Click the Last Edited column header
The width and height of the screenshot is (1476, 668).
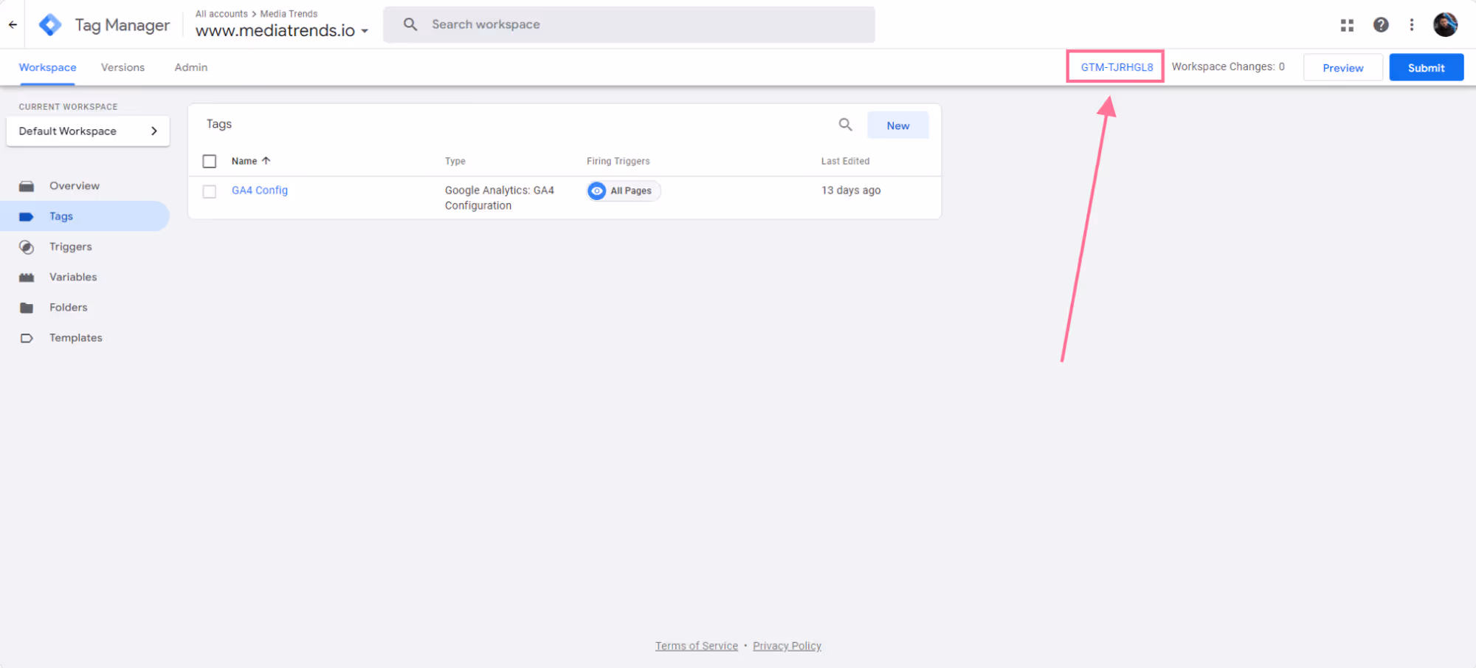(x=845, y=161)
